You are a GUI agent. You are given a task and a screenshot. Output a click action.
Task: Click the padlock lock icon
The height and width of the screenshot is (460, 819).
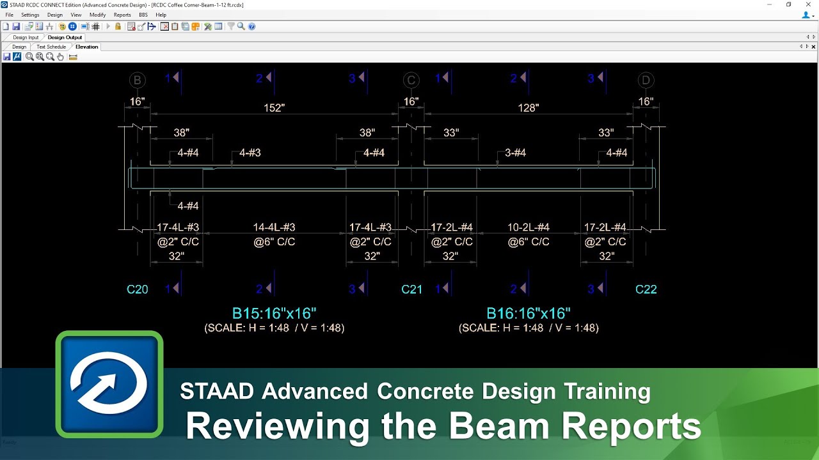[118, 27]
